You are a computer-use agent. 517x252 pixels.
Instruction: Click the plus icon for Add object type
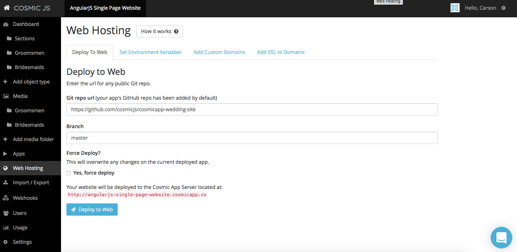click(5, 82)
